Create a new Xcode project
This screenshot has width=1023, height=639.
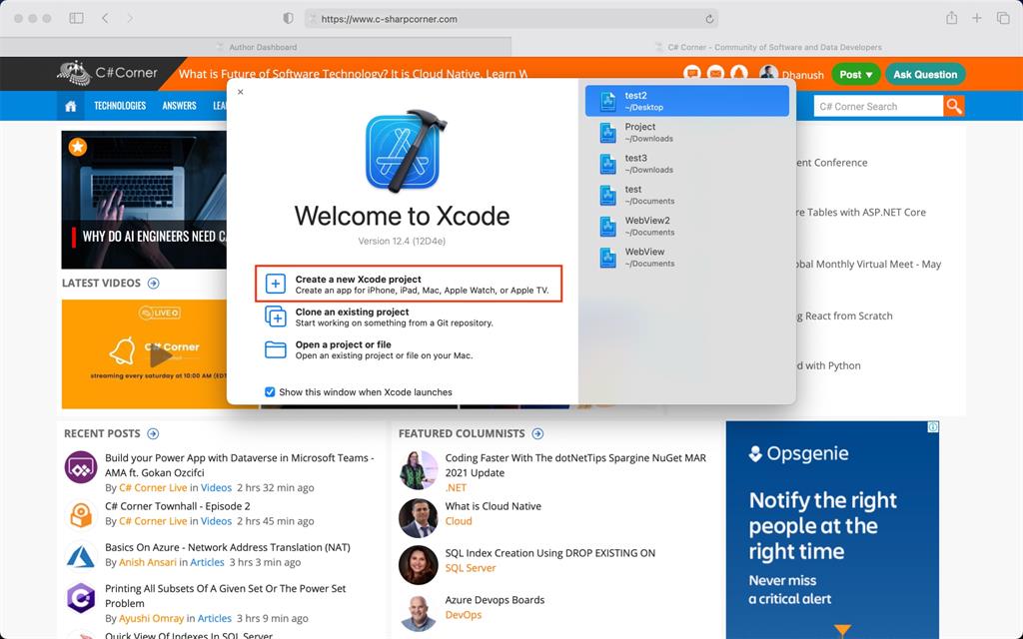coord(409,284)
